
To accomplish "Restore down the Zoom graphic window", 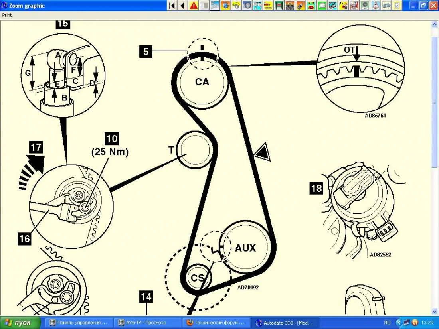I will click(423, 5).
